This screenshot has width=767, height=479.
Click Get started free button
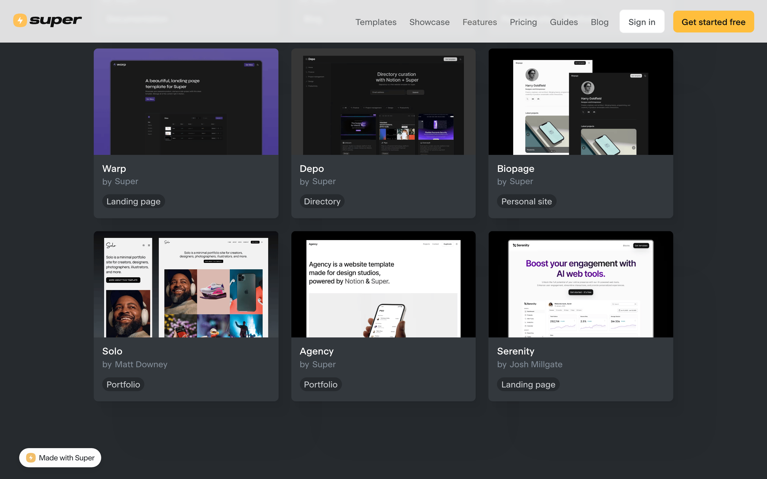pos(713,22)
